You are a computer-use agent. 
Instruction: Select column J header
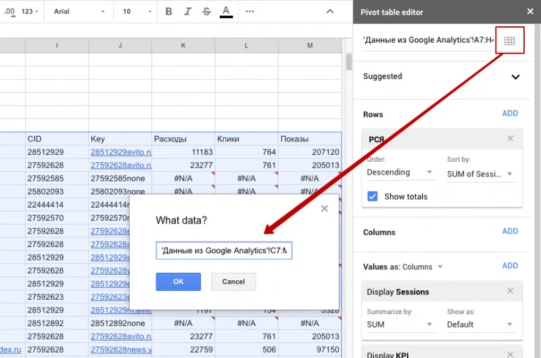[x=120, y=45]
